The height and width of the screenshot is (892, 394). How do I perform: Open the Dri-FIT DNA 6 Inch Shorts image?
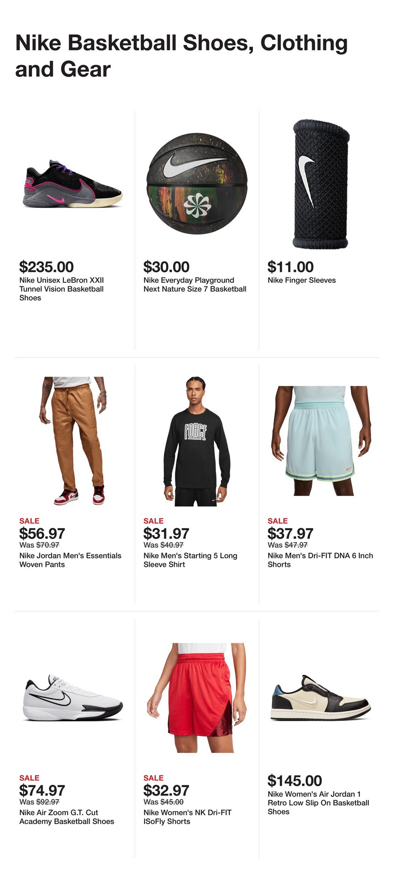coord(321,441)
